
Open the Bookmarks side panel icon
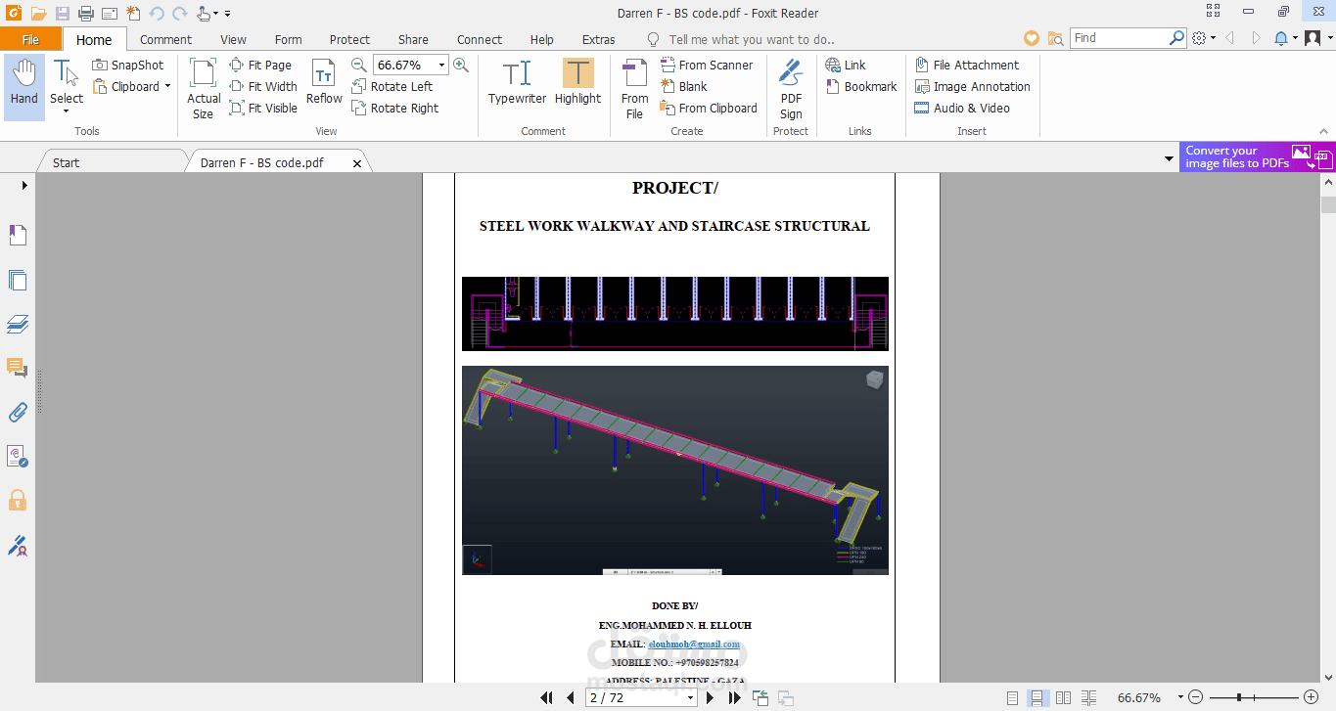18,235
